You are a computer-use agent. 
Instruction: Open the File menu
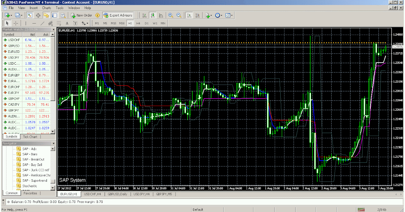[11, 7]
